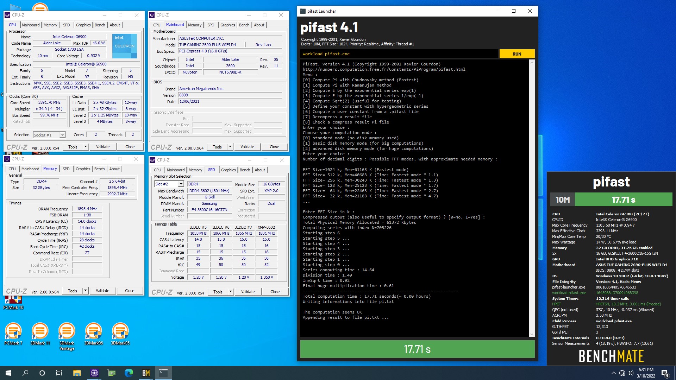Viewport: 676px width, 380px height.
Task: Select Graphics tab in CPU-Z SPD window
Action: click(x=228, y=170)
